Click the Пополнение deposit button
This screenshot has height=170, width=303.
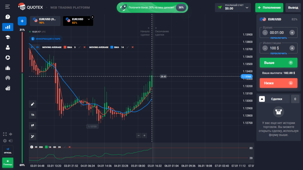coord(269,8)
